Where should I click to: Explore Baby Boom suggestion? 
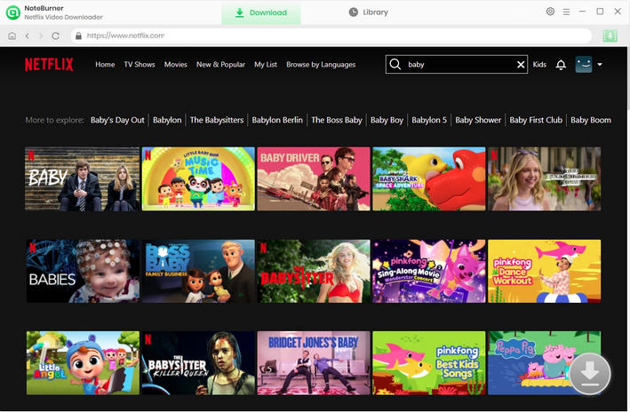tap(591, 120)
